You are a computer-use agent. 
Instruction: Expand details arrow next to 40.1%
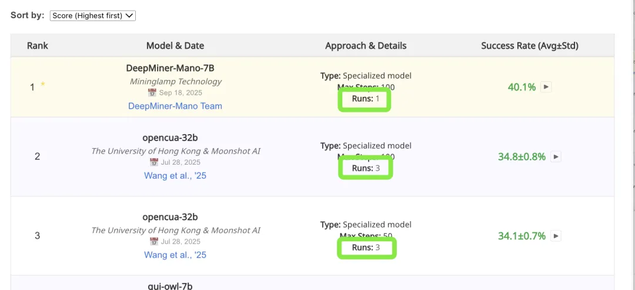pyautogui.click(x=546, y=87)
